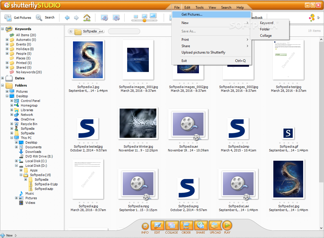Open the COLLAGE tool in bottom bar
The height and width of the screenshot is (238, 324).
tap(171, 226)
